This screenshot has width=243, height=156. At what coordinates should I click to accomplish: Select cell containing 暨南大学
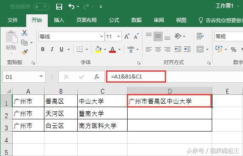point(102,113)
